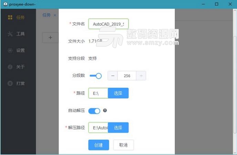Screen dimensions: 237x155
Task: Click the question mark help icon
Action: pos(105,111)
